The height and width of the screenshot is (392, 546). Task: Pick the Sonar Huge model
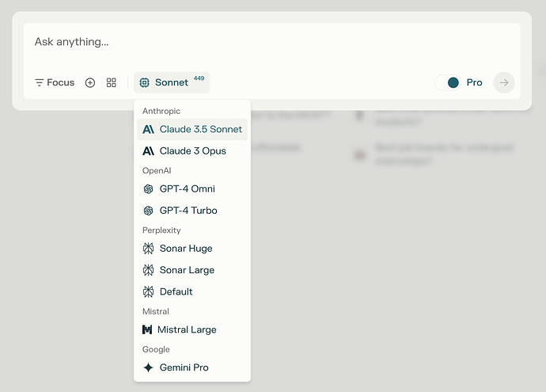tap(192, 249)
